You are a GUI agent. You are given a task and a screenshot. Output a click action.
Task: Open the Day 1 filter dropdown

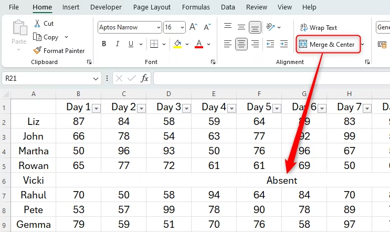[96, 109]
